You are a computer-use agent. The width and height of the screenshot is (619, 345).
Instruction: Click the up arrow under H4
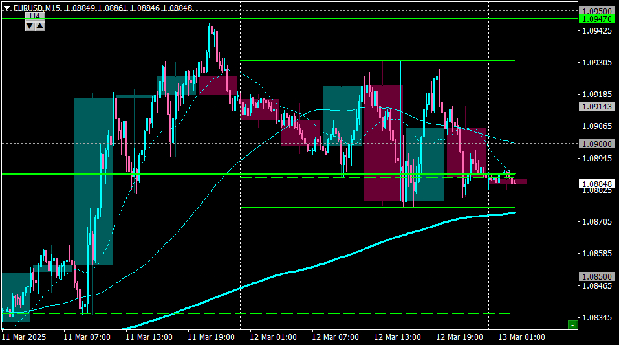(40, 26)
